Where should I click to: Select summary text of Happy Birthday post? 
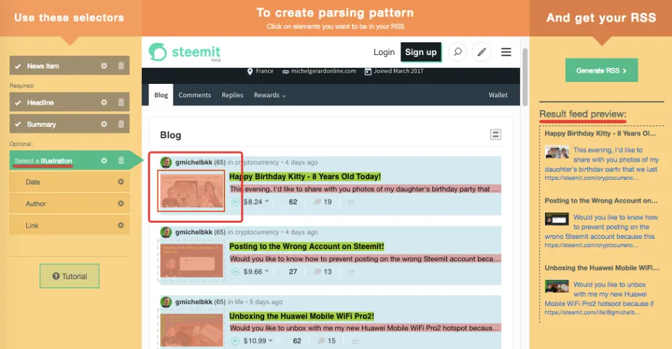click(364, 189)
